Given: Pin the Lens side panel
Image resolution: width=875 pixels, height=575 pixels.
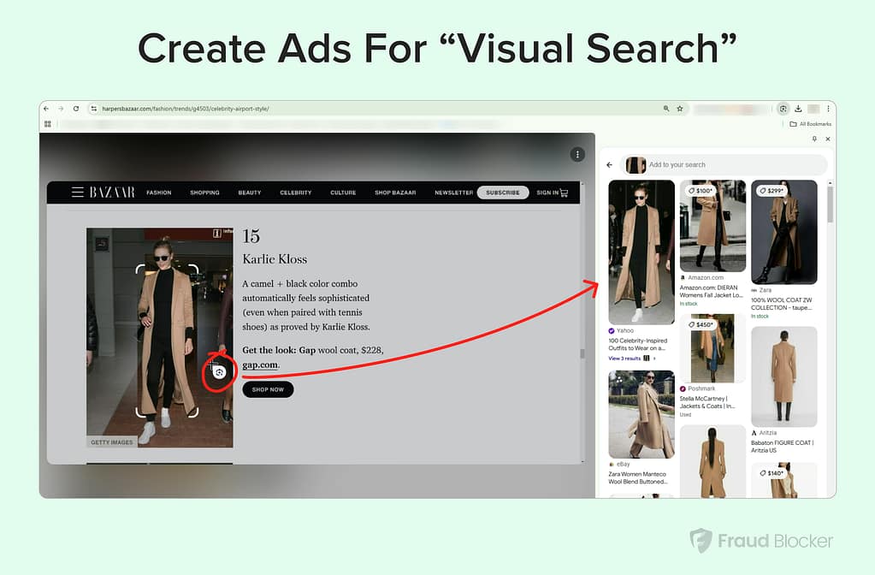Looking at the screenshot, I should tap(814, 139).
